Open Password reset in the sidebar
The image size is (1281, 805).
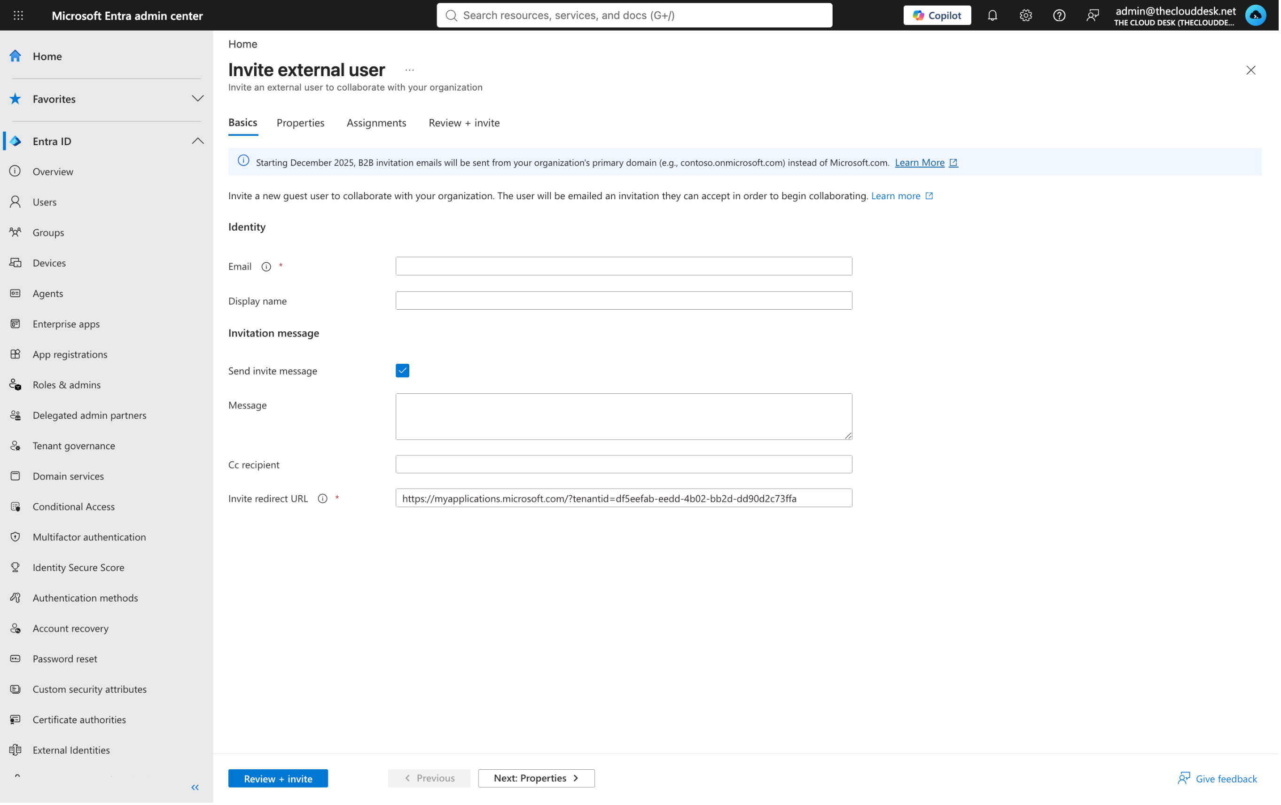point(64,658)
